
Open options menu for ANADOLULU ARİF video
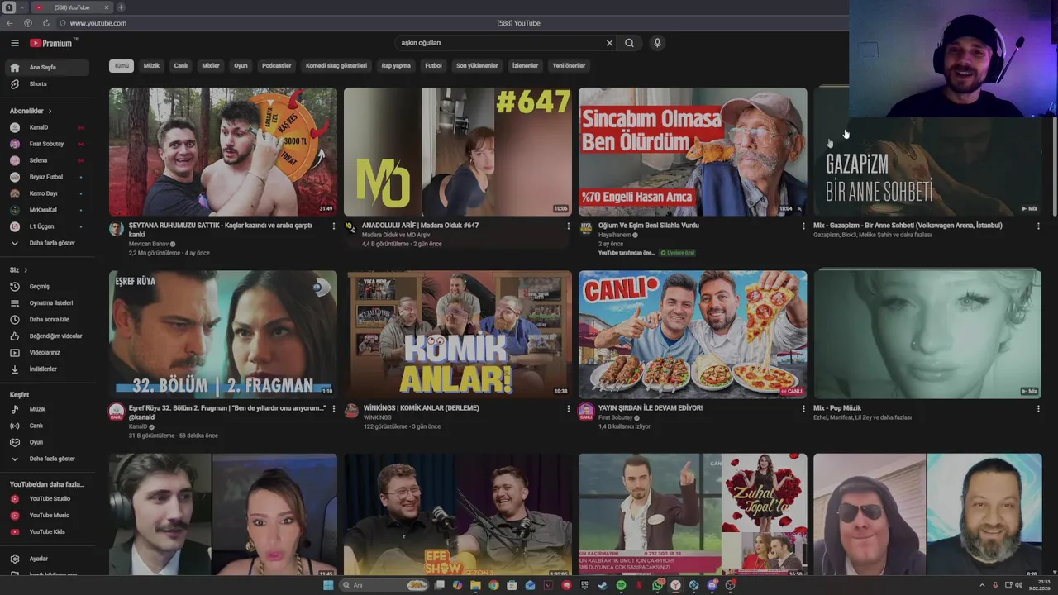click(x=568, y=226)
